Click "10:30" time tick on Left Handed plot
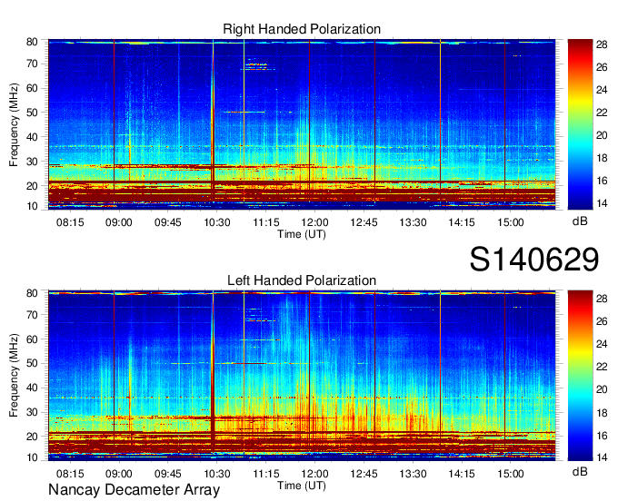Screen dimensions: 618x501 point(217,473)
